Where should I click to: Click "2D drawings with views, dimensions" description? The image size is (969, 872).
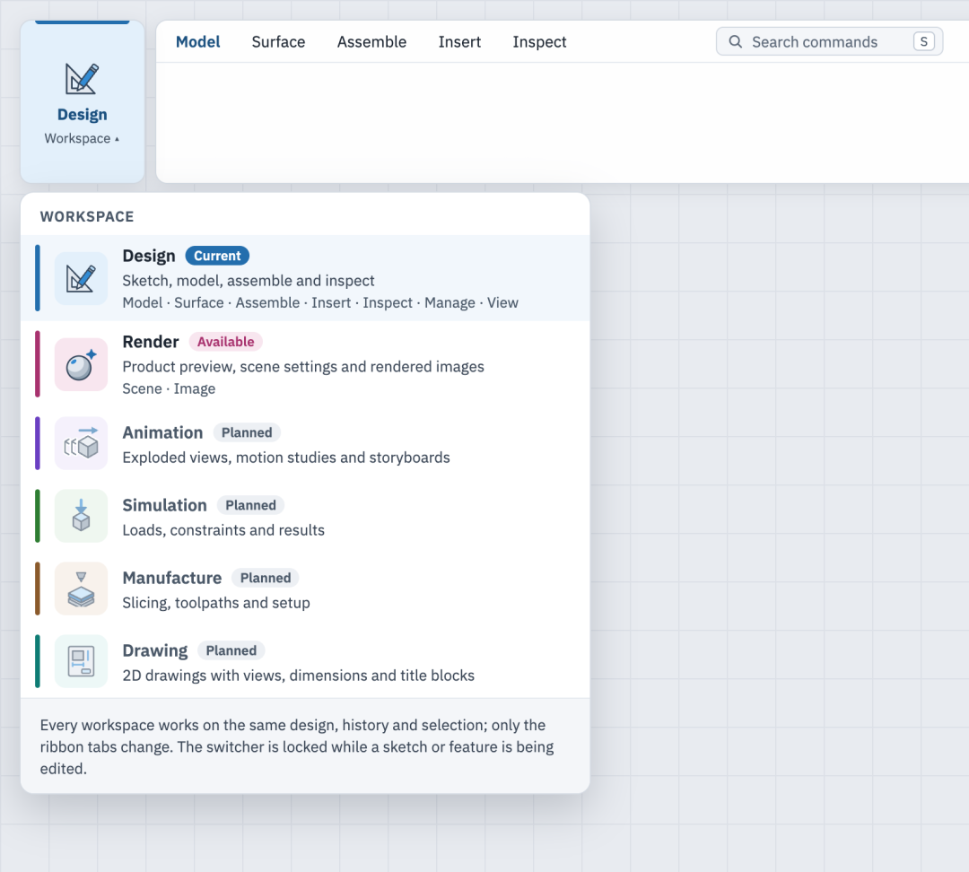pyautogui.click(x=299, y=676)
